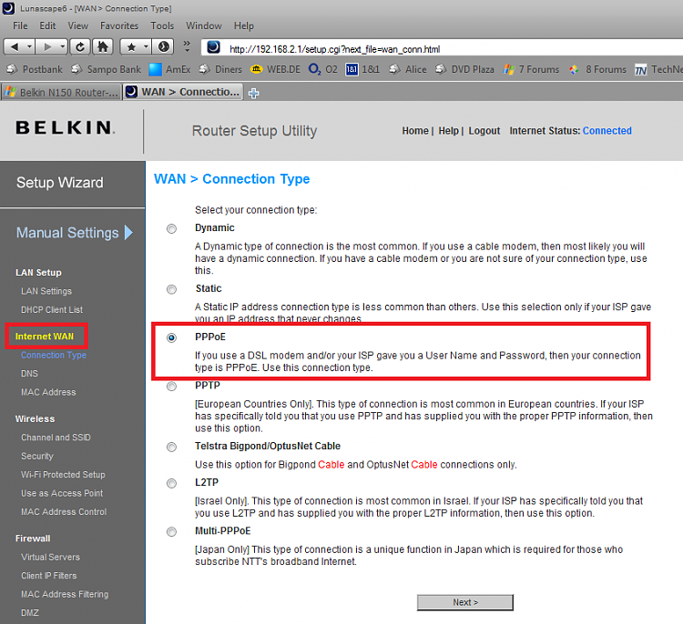Open the AmEx bookmark

[170, 69]
